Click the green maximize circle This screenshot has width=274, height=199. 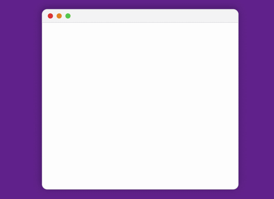[x=68, y=16]
